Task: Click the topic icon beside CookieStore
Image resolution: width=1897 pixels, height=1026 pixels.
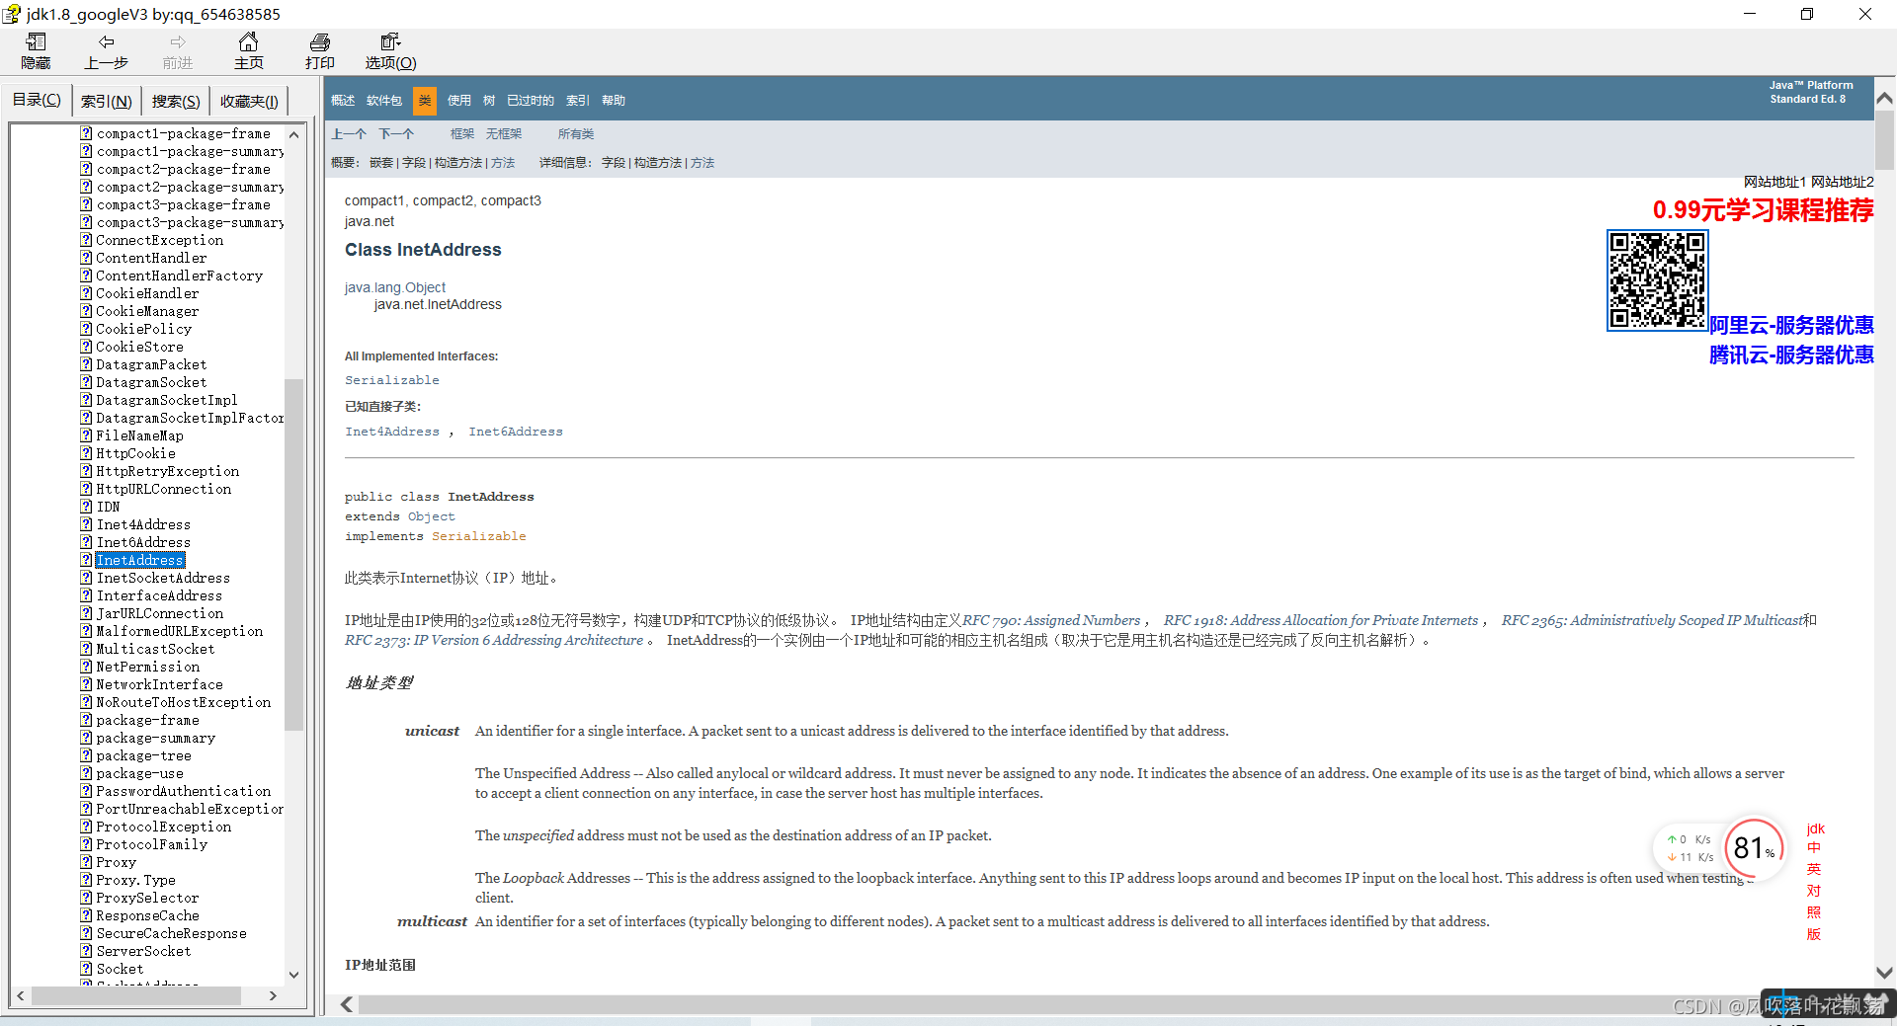Action: click(87, 347)
